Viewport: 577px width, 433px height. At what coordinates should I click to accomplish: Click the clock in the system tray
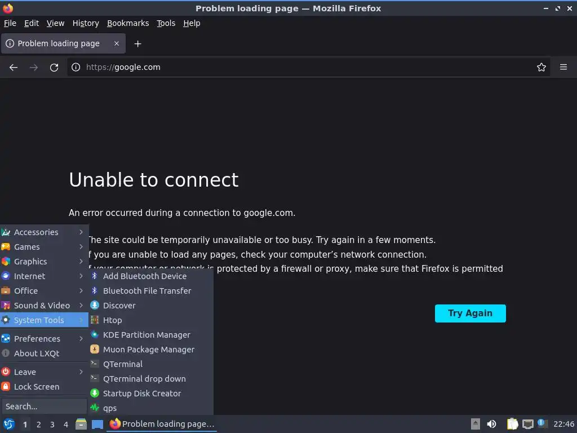(x=563, y=424)
